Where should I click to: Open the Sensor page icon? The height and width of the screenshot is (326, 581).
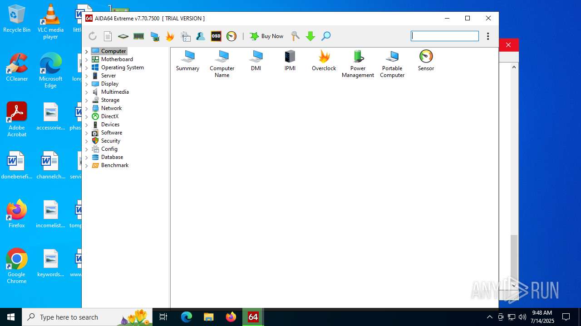tap(426, 61)
